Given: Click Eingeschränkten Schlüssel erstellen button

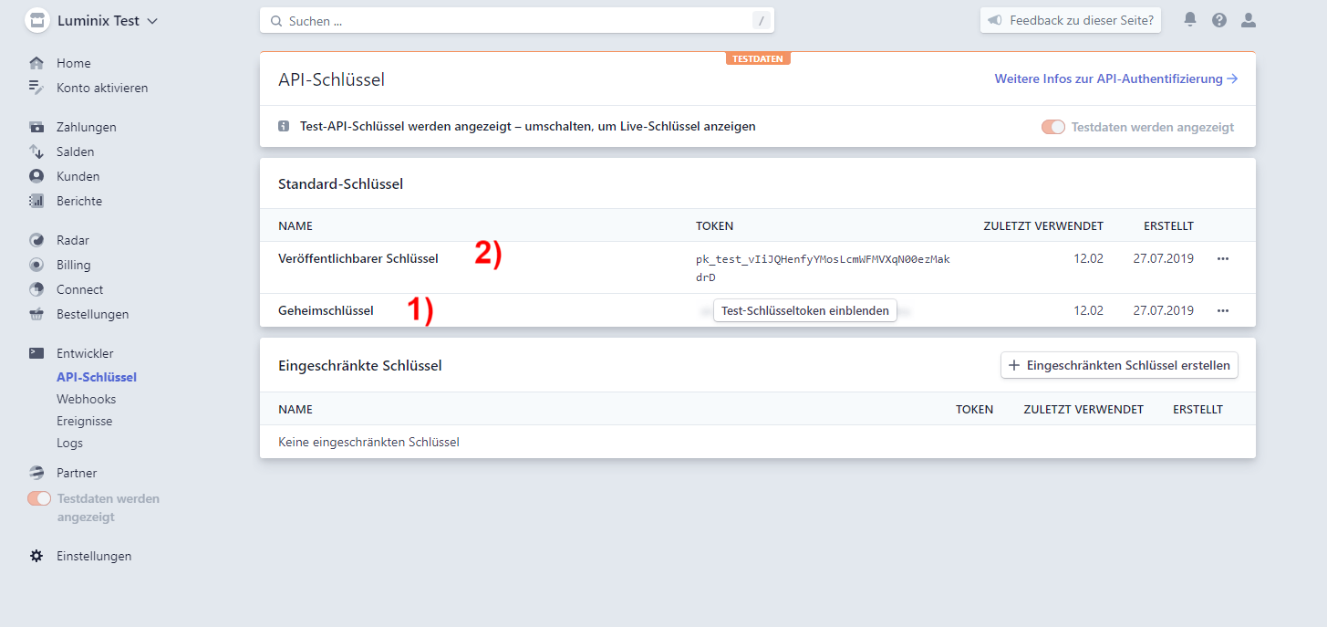Looking at the screenshot, I should (1119, 365).
